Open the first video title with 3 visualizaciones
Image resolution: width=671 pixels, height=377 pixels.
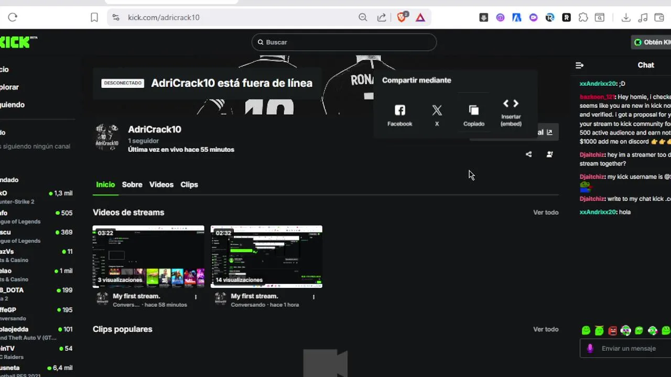coord(136,296)
